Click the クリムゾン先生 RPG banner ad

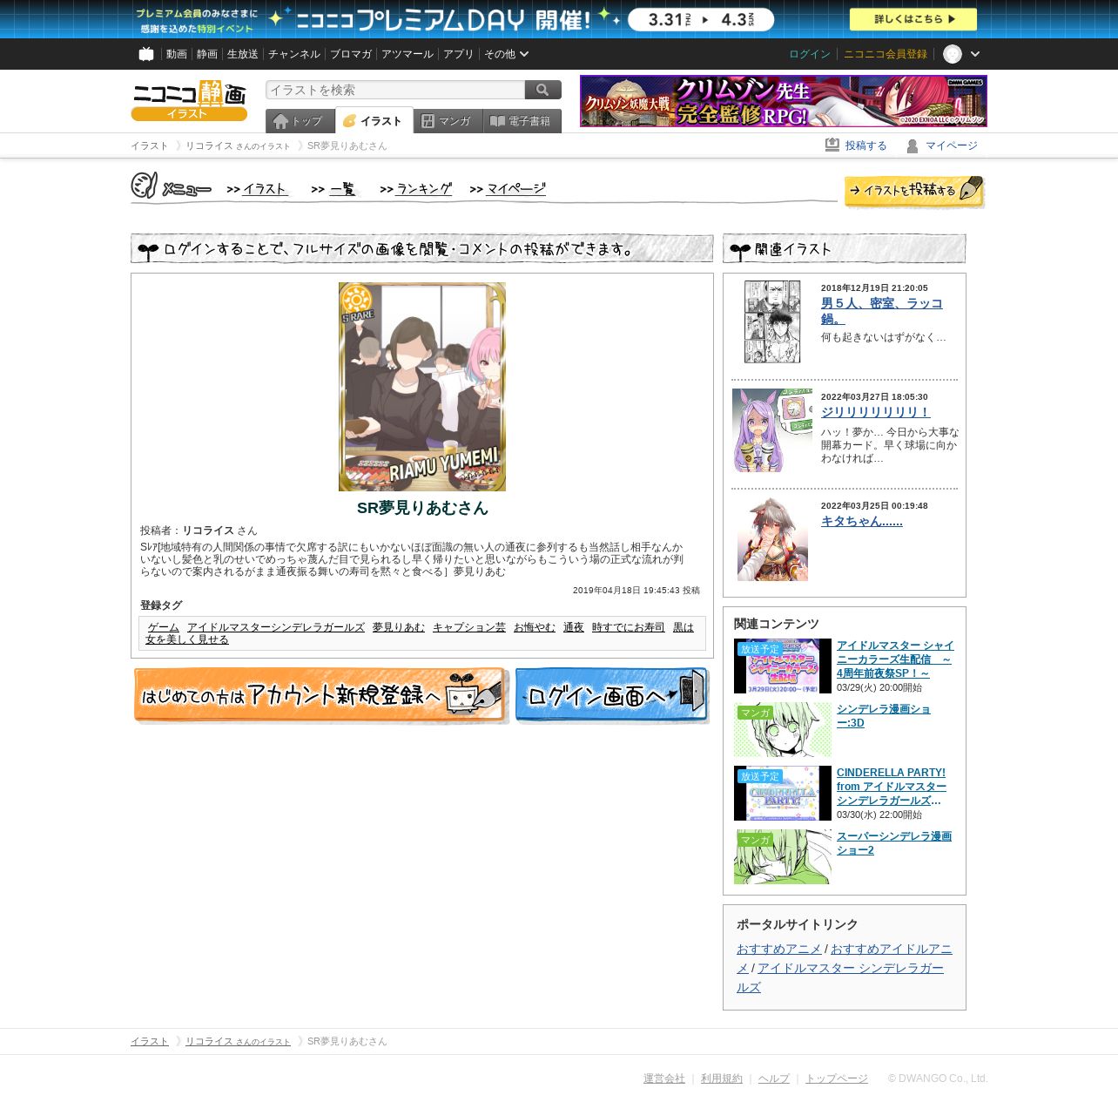784,101
